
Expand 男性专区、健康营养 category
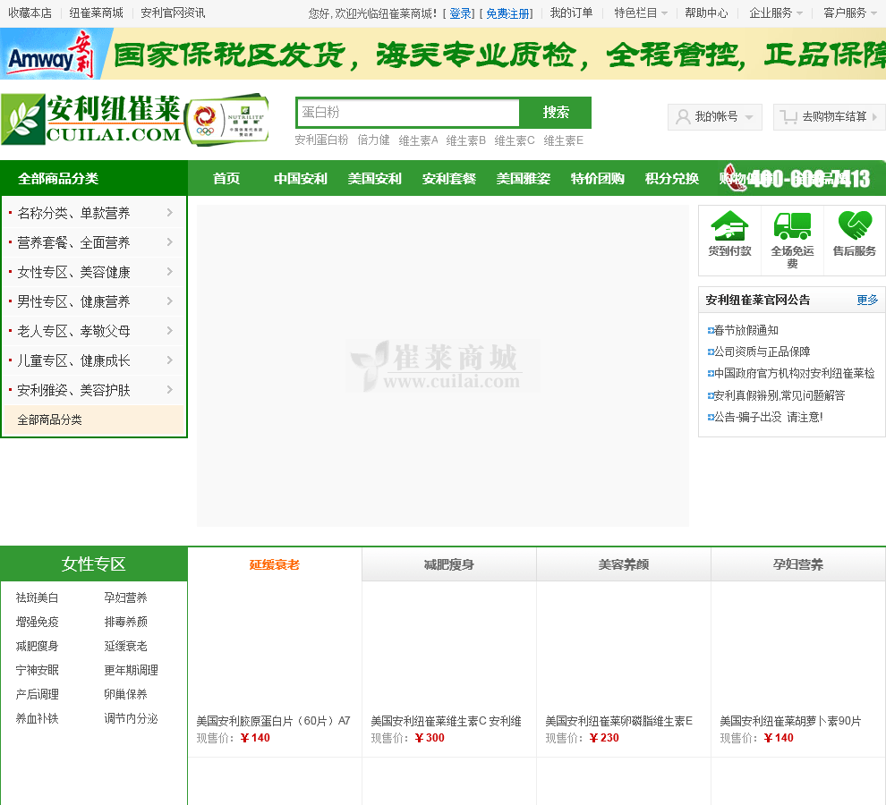pos(94,301)
